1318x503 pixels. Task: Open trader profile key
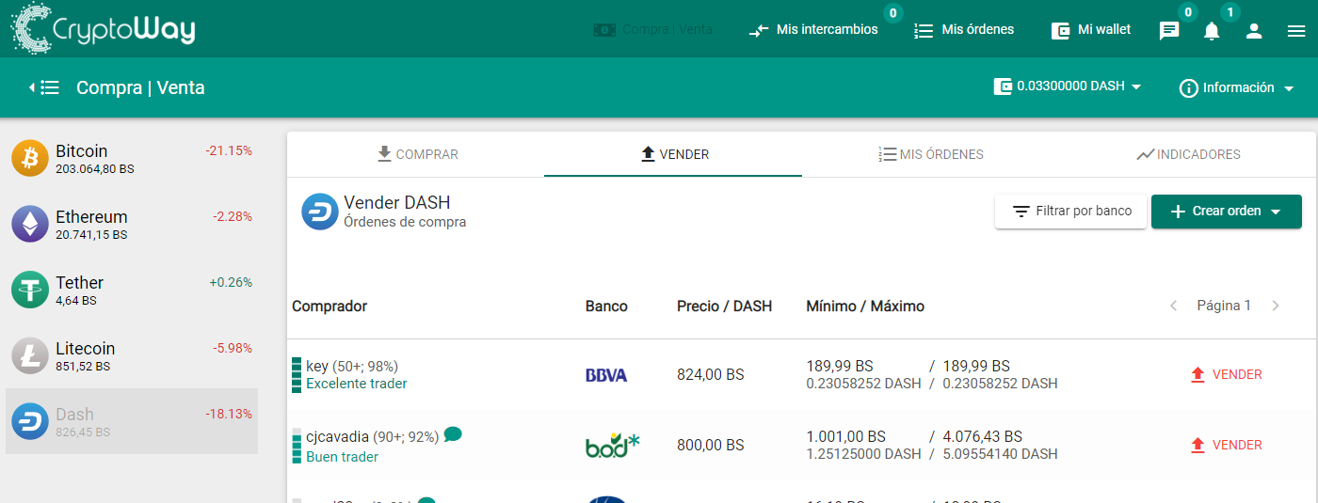point(316,366)
